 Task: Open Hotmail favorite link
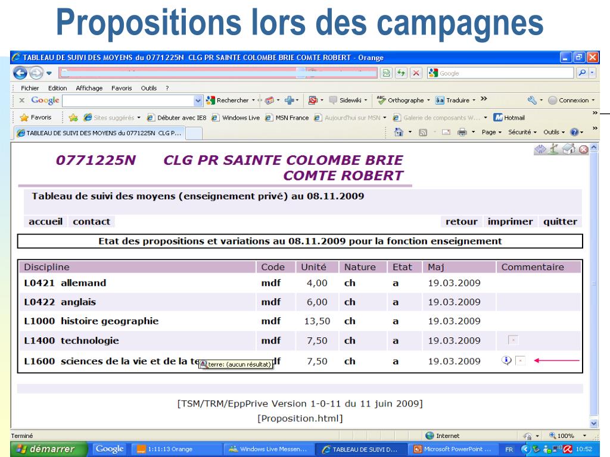509,117
